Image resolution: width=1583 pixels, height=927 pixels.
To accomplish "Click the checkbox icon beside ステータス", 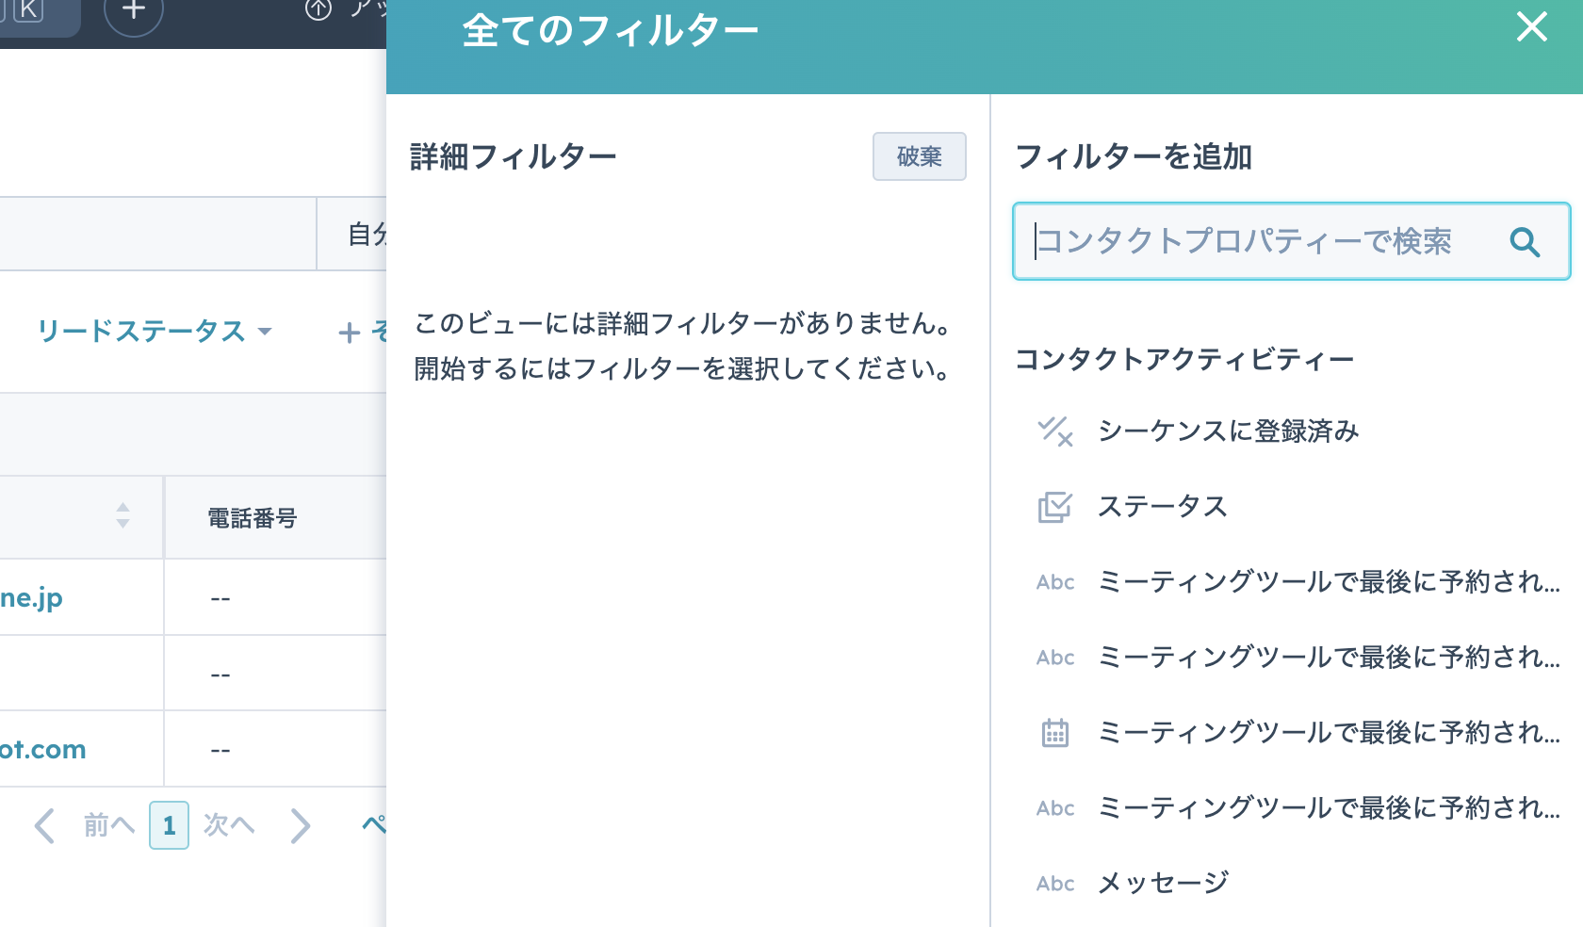I will pos(1056,507).
